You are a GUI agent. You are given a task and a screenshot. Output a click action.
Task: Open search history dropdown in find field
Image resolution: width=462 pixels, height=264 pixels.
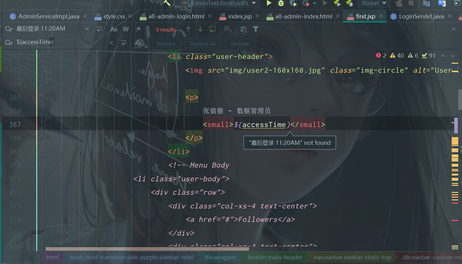(9, 29)
